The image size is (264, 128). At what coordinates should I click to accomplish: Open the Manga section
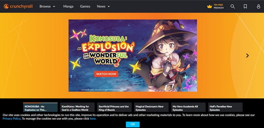(68, 6)
